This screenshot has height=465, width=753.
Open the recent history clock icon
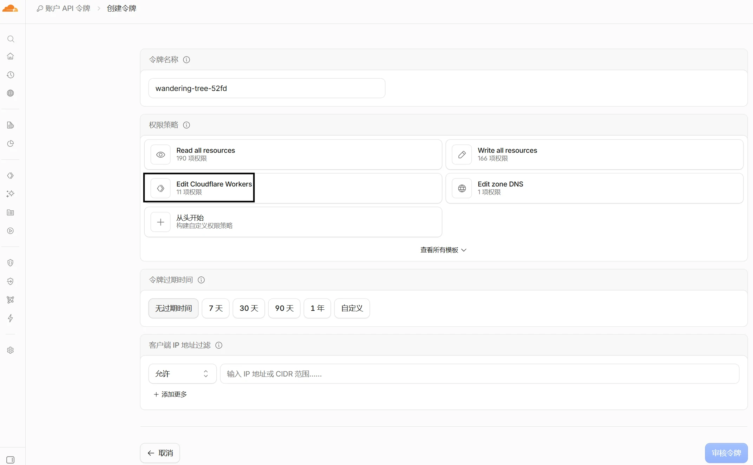(x=11, y=75)
